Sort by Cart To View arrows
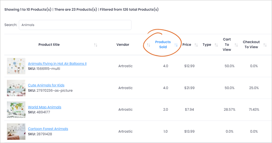This screenshot has height=143, width=272. [236, 45]
